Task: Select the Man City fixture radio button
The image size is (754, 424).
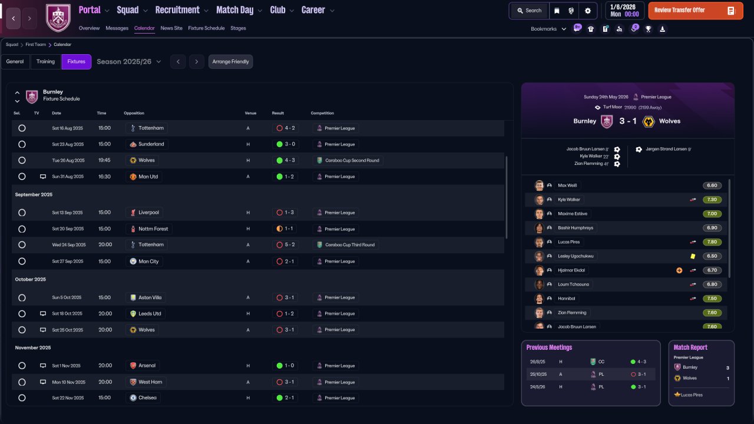Action: [22, 261]
